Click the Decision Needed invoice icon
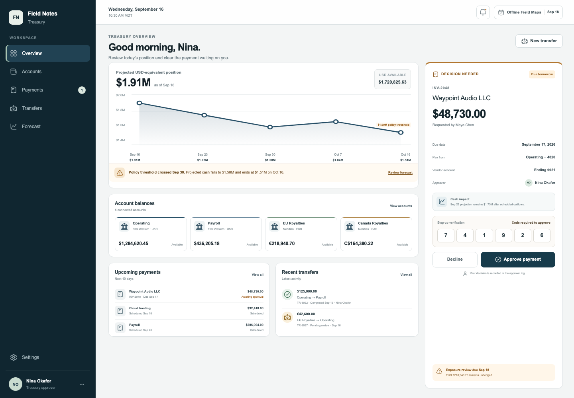 tap(435, 74)
